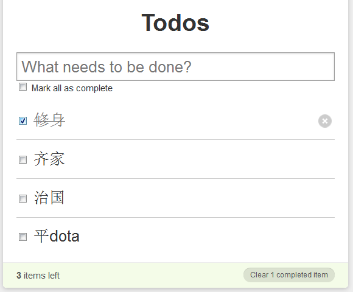
Task: Check the 齐家 todo checkbox
Action: point(23,160)
